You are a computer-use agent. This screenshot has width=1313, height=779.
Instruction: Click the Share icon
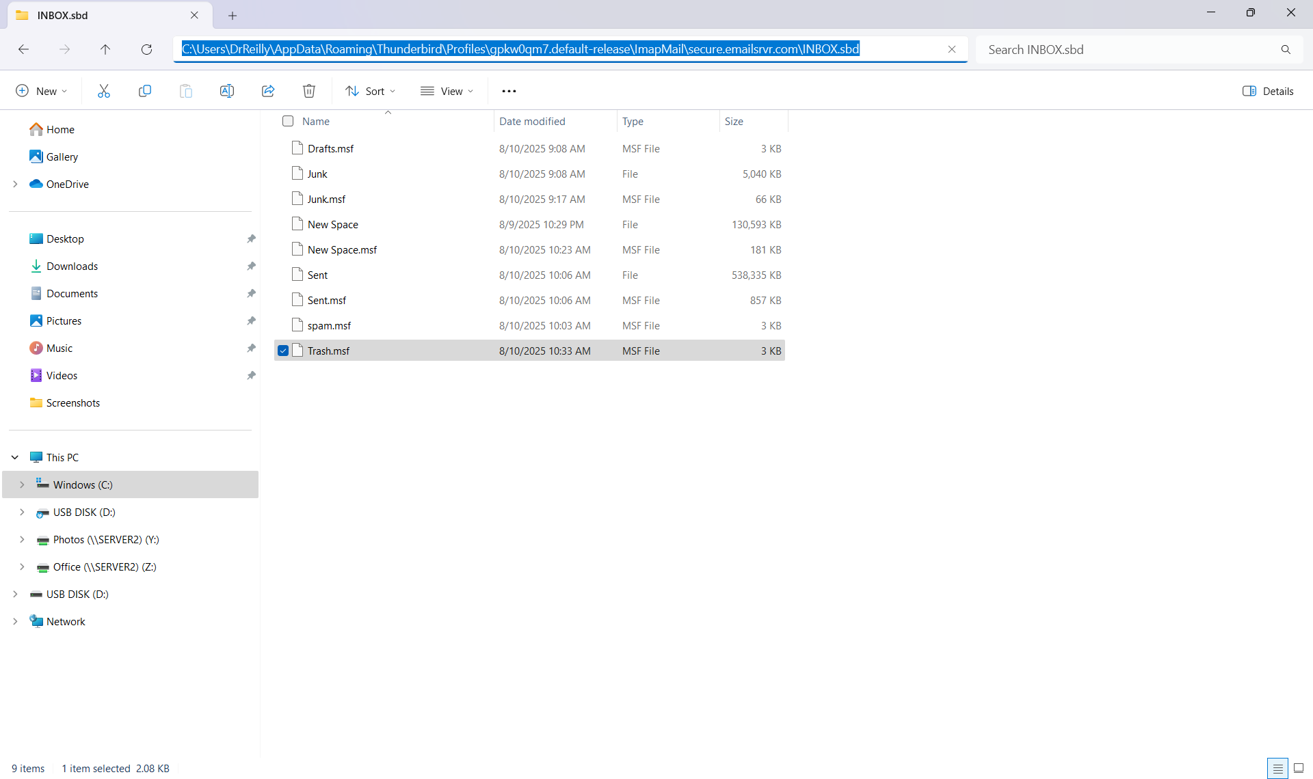(268, 91)
